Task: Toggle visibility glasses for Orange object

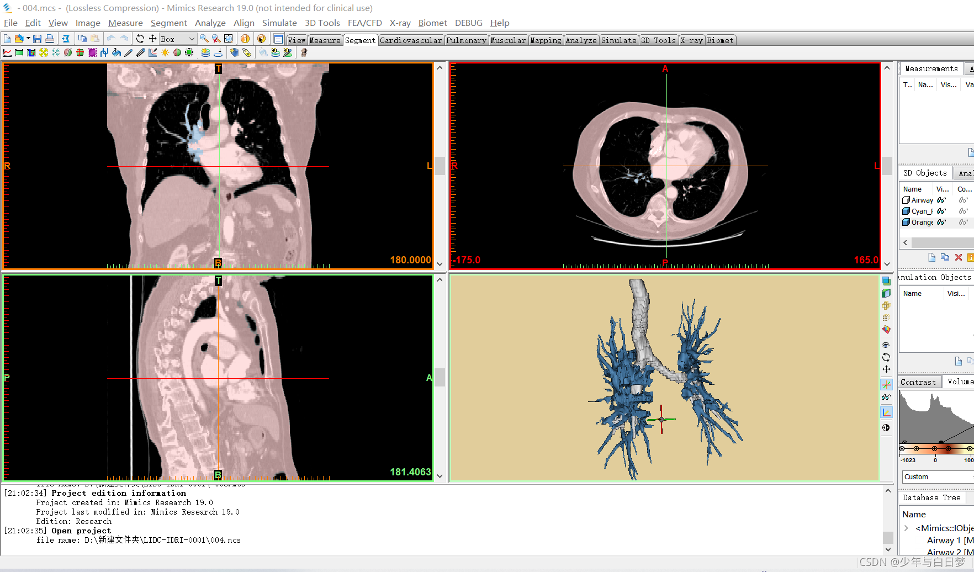Action: coord(941,222)
